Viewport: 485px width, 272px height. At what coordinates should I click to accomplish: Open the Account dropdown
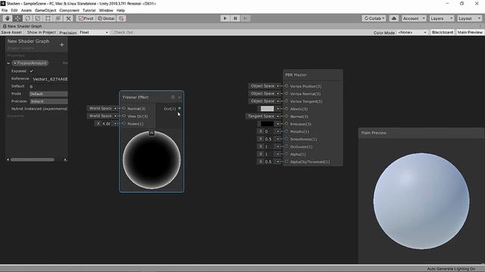point(414,18)
